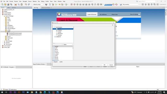Click the New Project toolbar icon
The height and width of the screenshot is (94, 167).
tap(5, 4)
